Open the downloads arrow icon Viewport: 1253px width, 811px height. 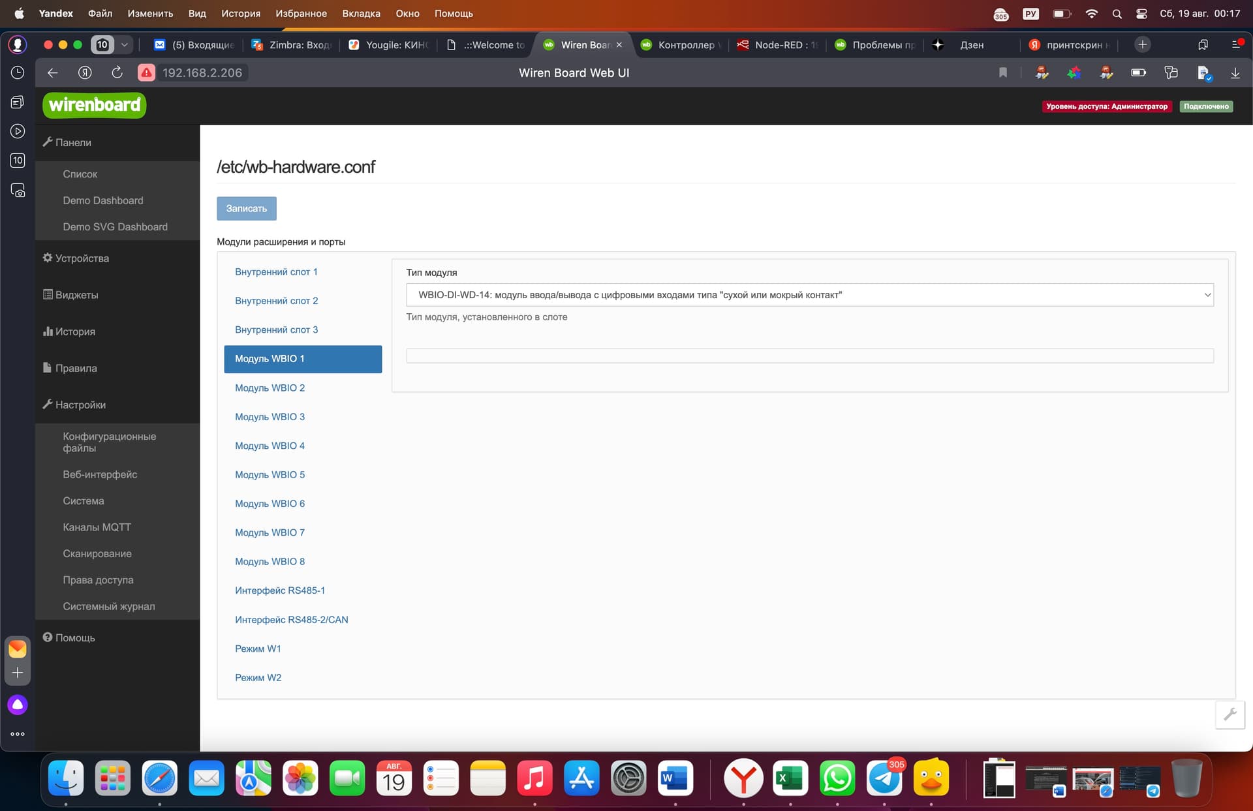[x=1235, y=73]
